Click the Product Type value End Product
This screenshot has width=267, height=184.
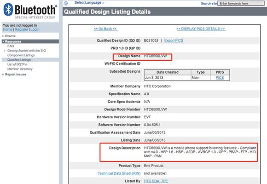coord(154,166)
